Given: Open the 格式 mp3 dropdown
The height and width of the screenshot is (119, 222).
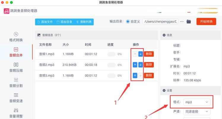Looking at the screenshot, I should [197, 102].
